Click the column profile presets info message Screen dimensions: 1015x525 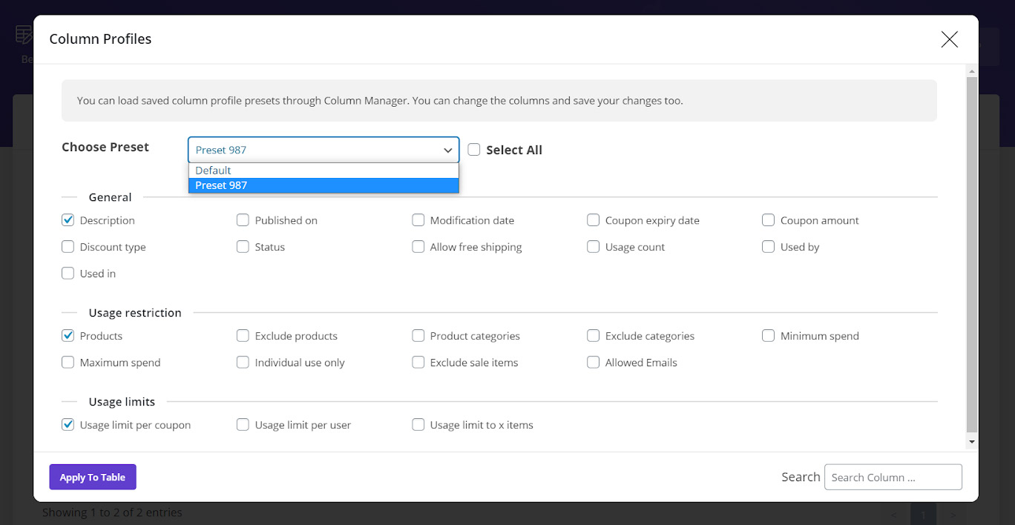coord(499,101)
